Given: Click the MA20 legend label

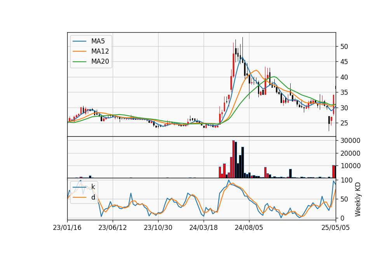Looking at the screenshot, I should click(x=100, y=62).
